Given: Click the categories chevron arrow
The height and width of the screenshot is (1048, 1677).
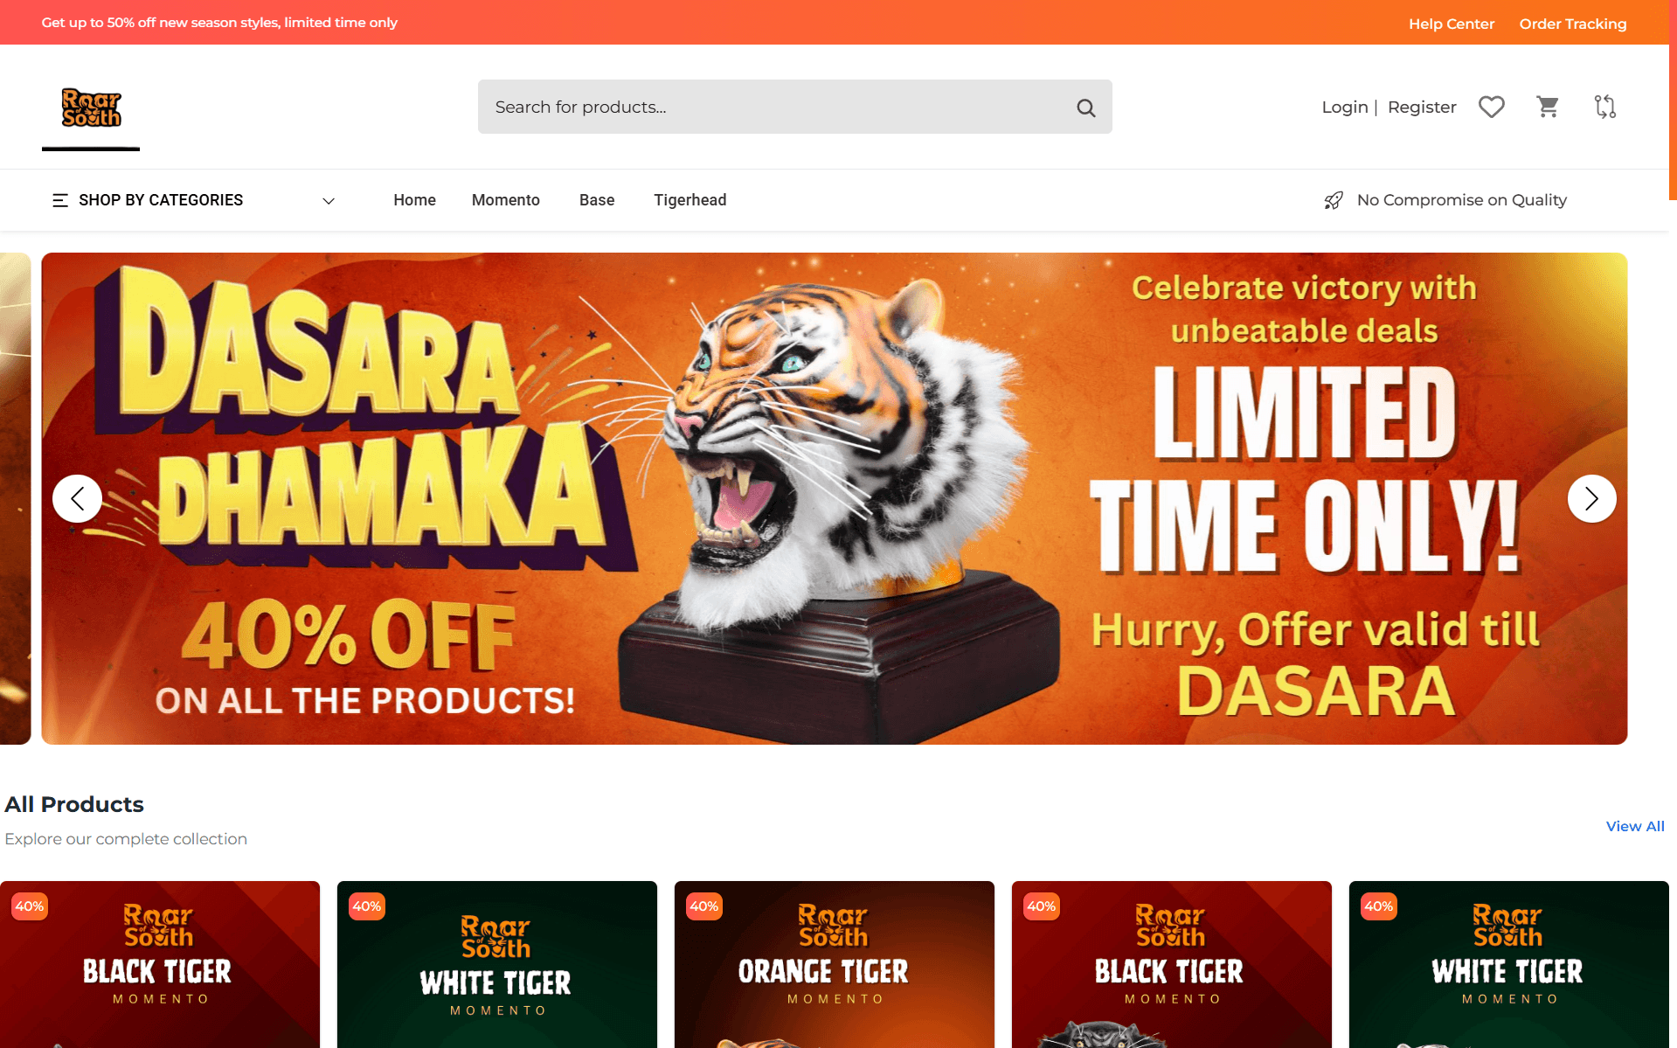Looking at the screenshot, I should pos(329,201).
